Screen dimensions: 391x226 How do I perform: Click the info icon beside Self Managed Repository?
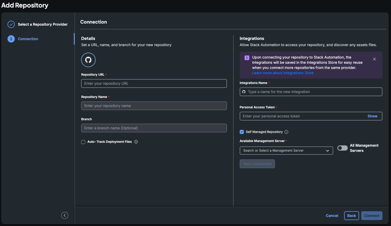coord(286,132)
